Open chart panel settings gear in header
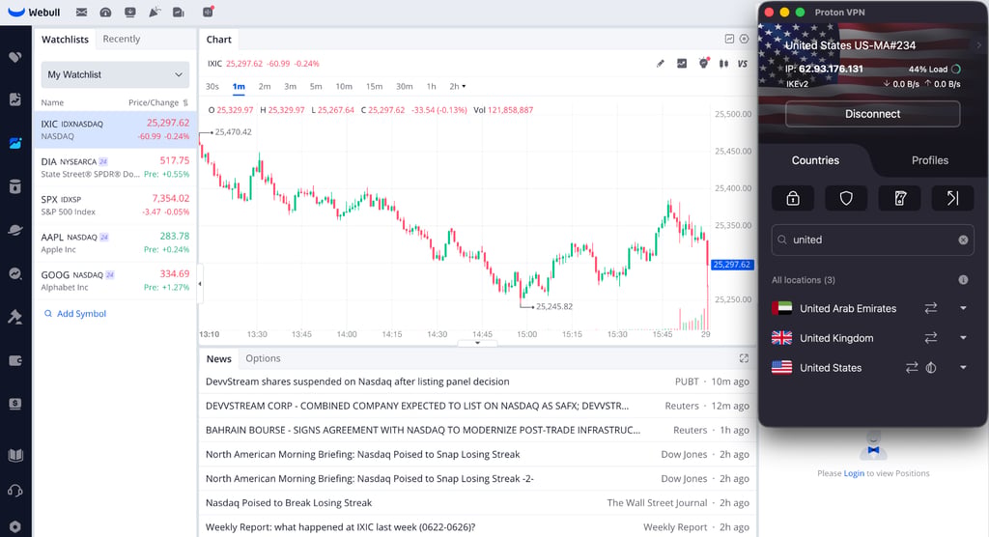Screen dimensions: 989x537 point(745,40)
